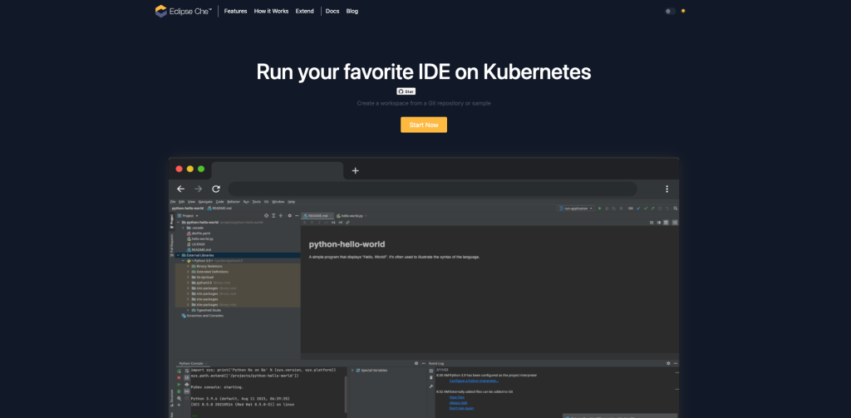851x418 pixels.
Task: Click the Git history clock icon
Action: (x=660, y=209)
